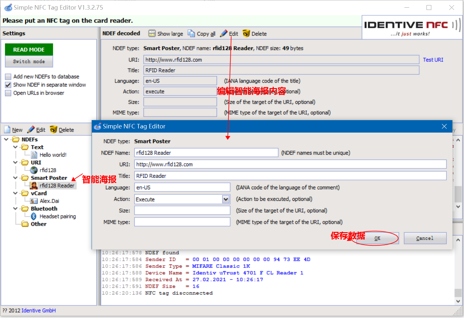Click the MIME type field in dialog
Image resolution: width=464 pixels, height=318 pixels.
[x=182, y=222]
